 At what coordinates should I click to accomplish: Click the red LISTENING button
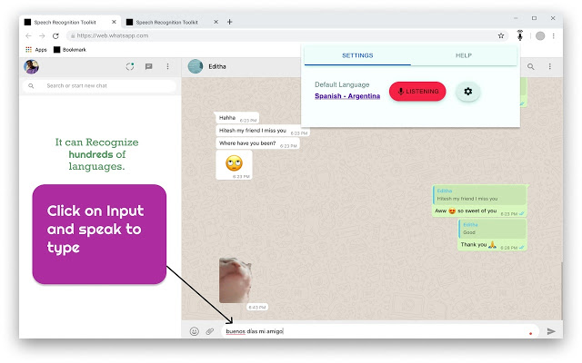(417, 92)
